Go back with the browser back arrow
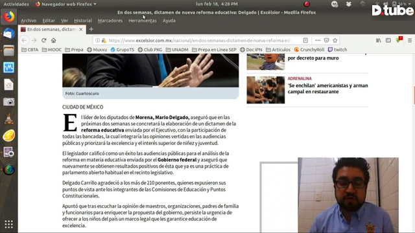 click(24, 40)
